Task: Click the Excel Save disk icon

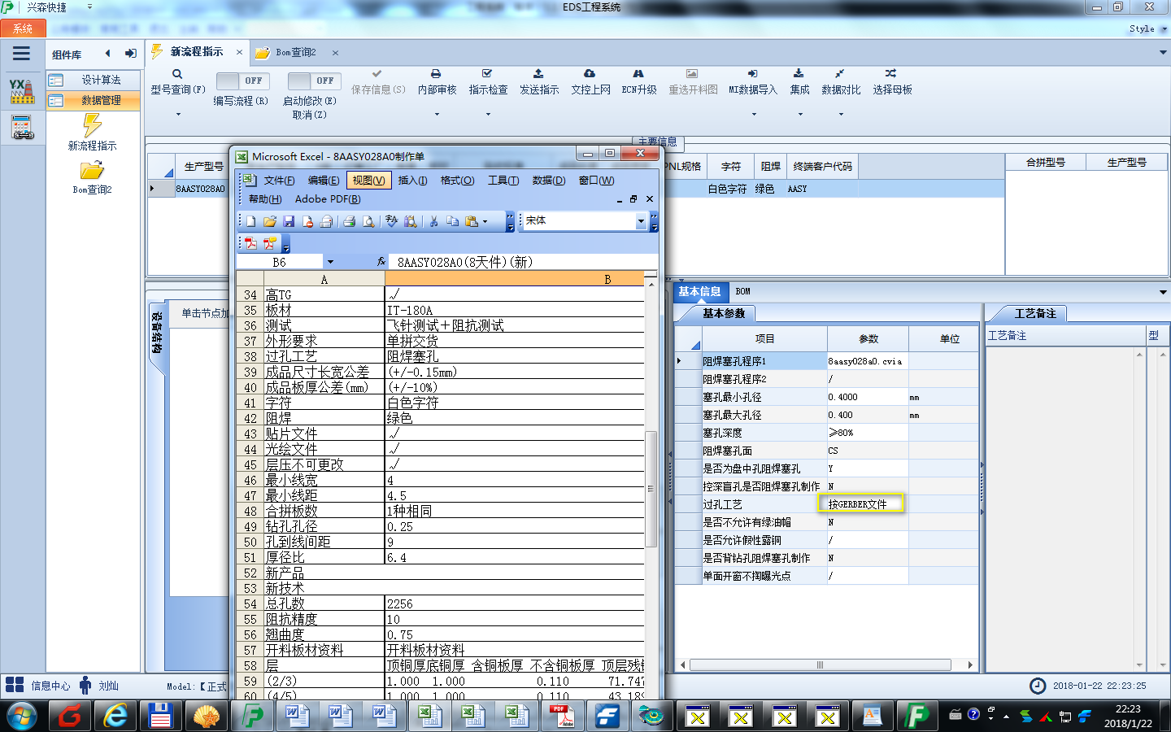Action: 289,221
